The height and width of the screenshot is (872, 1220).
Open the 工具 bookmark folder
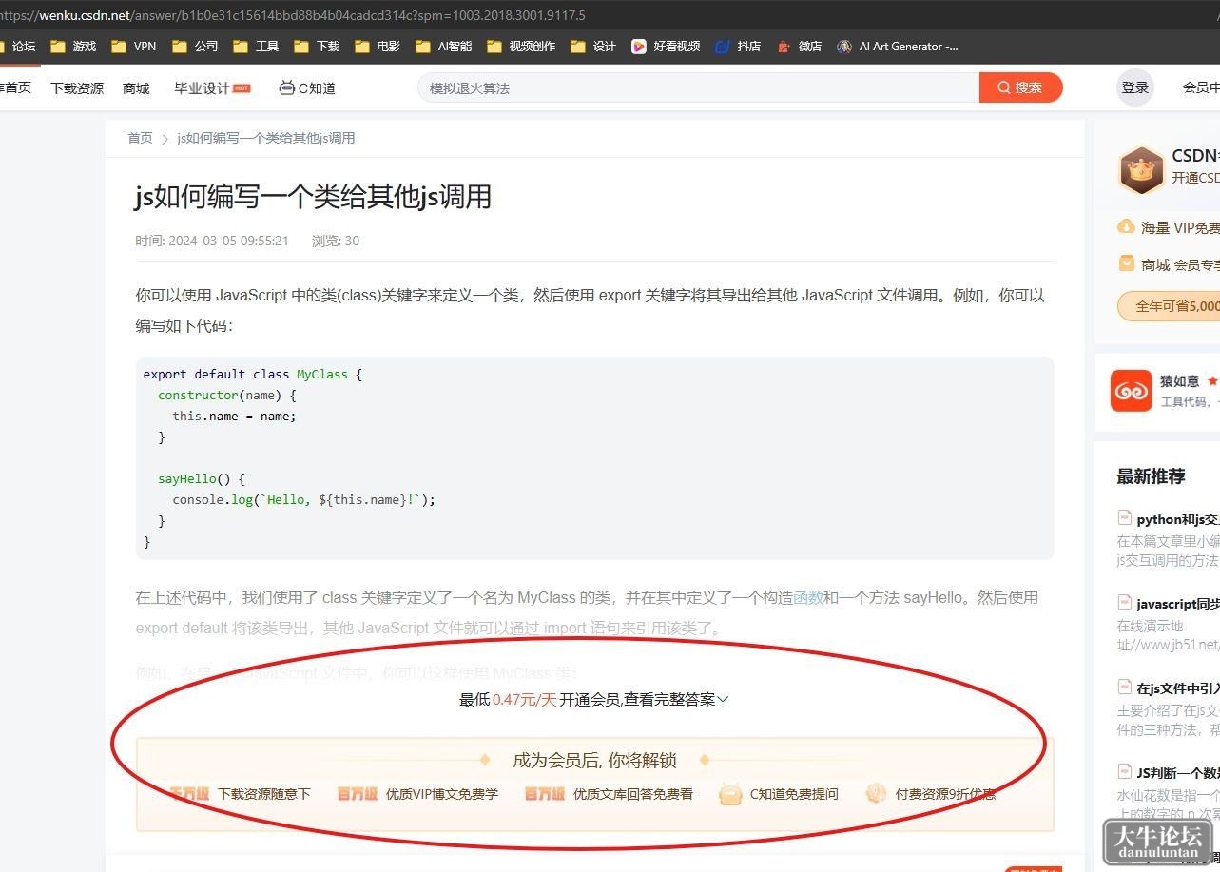pyautogui.click(x=256, y=46)
